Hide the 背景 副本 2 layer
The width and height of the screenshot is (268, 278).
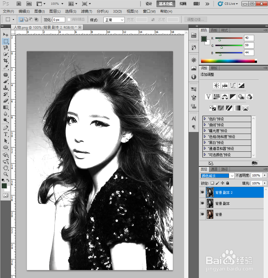point(202,192)
